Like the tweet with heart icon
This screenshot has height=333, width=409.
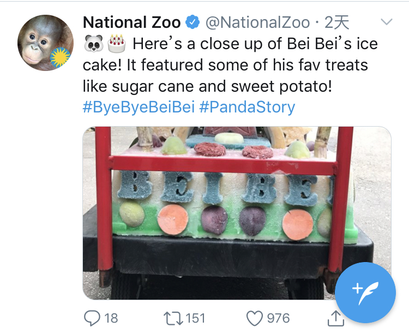click(x=255, y=317)
